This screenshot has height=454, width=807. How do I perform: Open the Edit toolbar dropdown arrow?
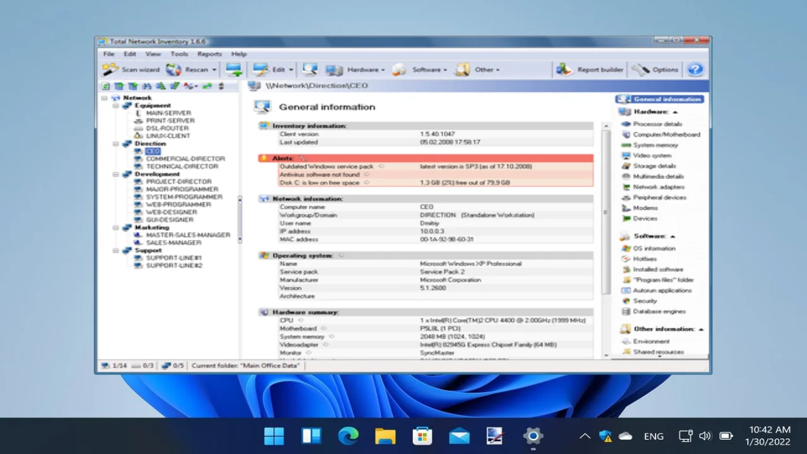(x=291, y=70)
